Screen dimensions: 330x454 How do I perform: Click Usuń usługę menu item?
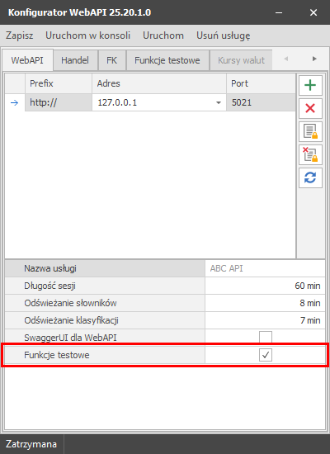tap(224, 35)
